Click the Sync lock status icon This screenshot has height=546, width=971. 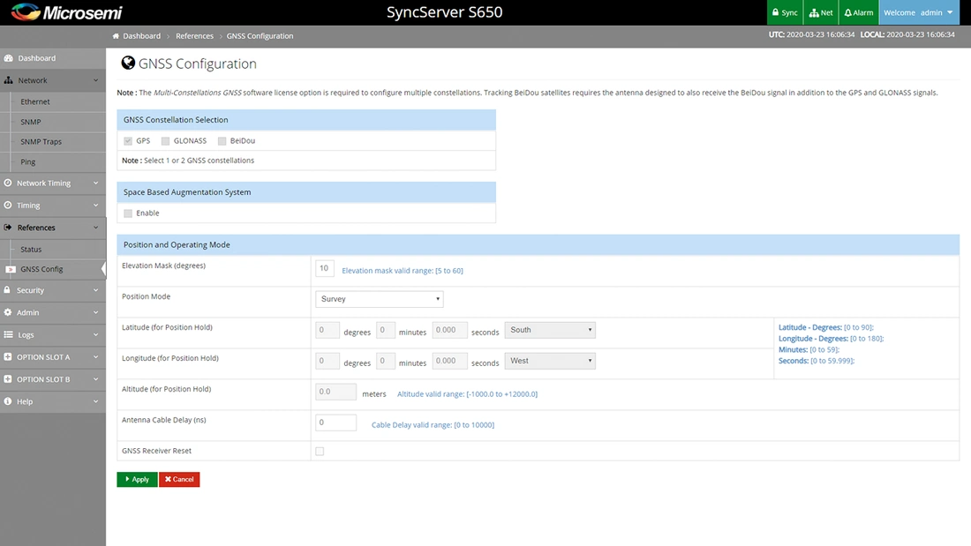point(775,12)
